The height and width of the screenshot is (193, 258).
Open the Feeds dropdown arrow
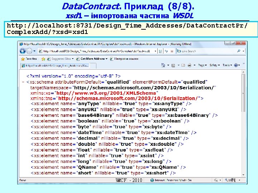(x=178, y=65)
